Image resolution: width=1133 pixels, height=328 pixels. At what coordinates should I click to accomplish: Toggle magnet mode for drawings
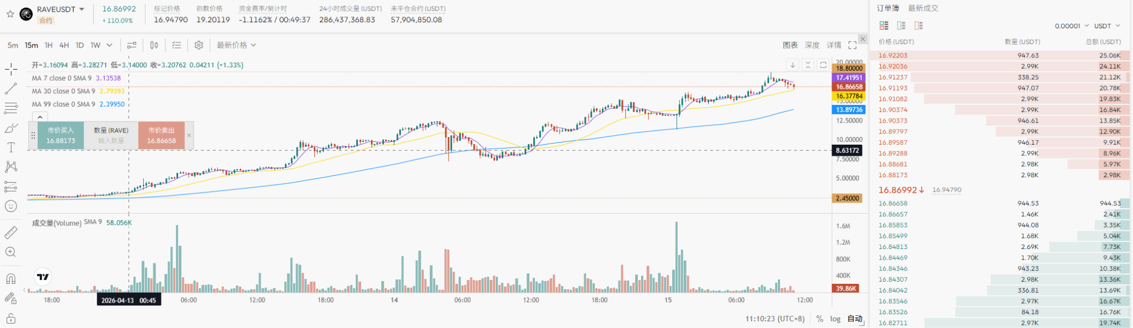pyautogui.click(x=11, y=278)
